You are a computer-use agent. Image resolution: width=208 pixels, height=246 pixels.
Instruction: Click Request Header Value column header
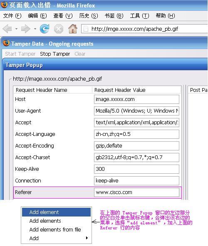pyautogui.click(x=136, y=90)
